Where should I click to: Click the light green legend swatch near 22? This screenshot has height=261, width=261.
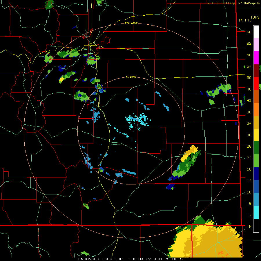[x=256, y=161]
